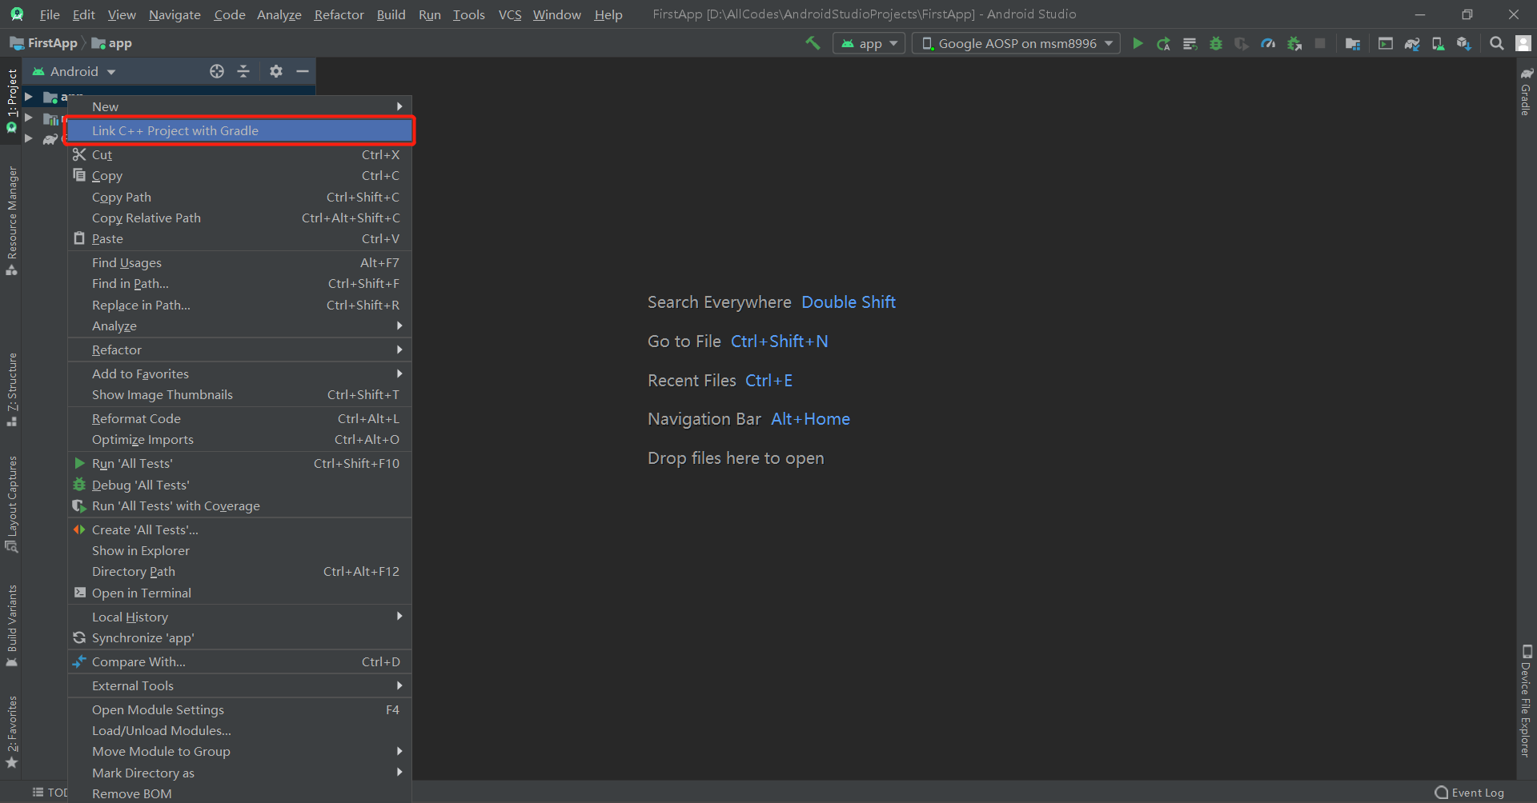Click the user account avatar icon

pos(1523,43)
